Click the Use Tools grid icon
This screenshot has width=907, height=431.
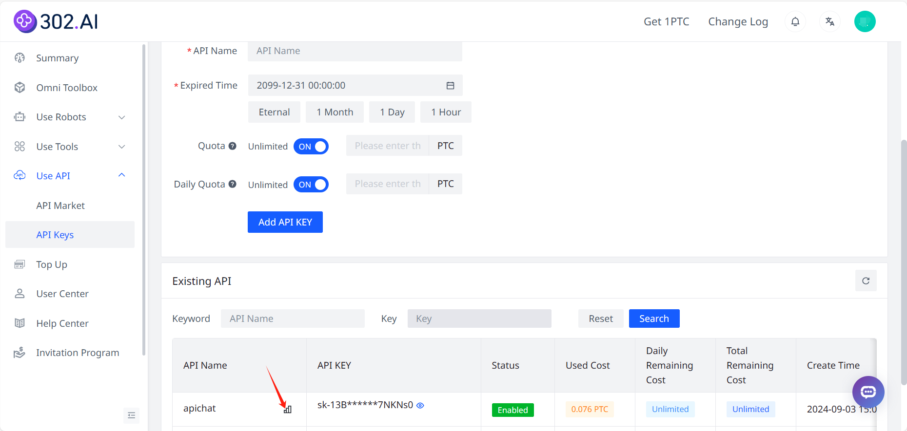click(x=20, y=147)
